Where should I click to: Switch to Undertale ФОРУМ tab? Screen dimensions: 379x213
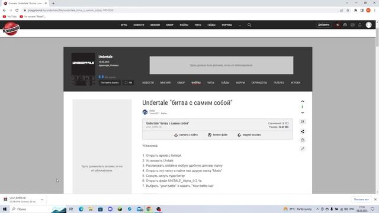click(x=240, y=83)
